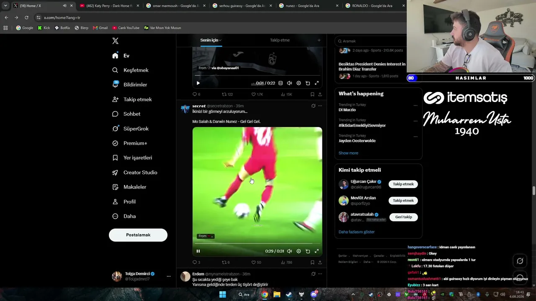Mute the Salah Nunez video
536x301 pixels.
click(x=289, y=251)
